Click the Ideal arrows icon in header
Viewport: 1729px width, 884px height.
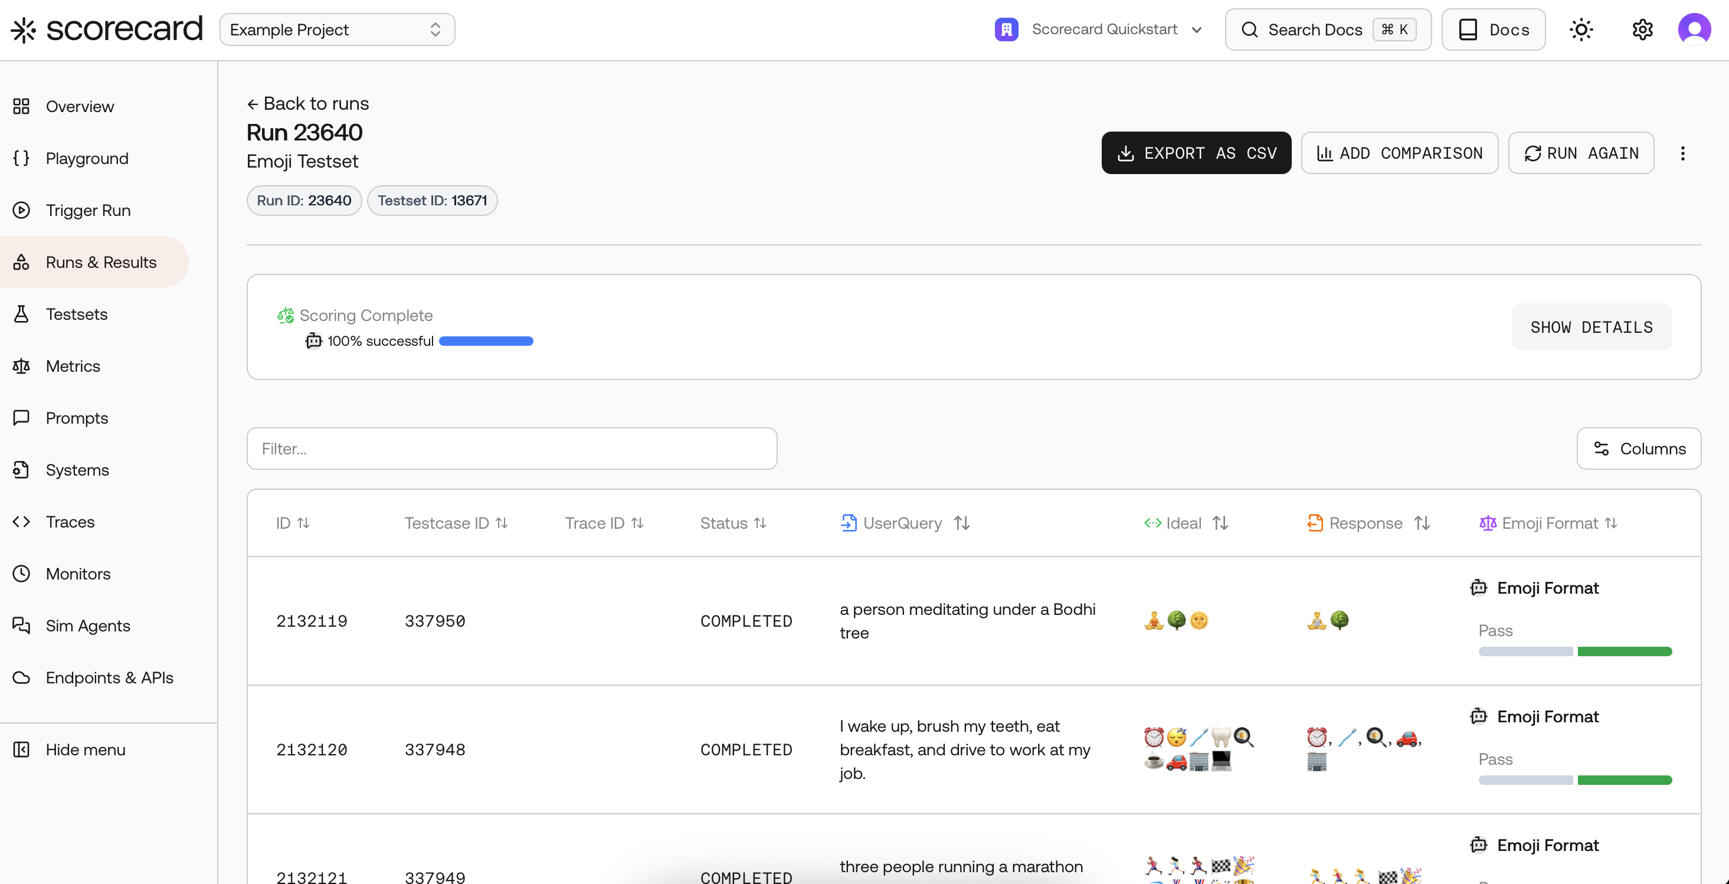[x=1152, y=523]
